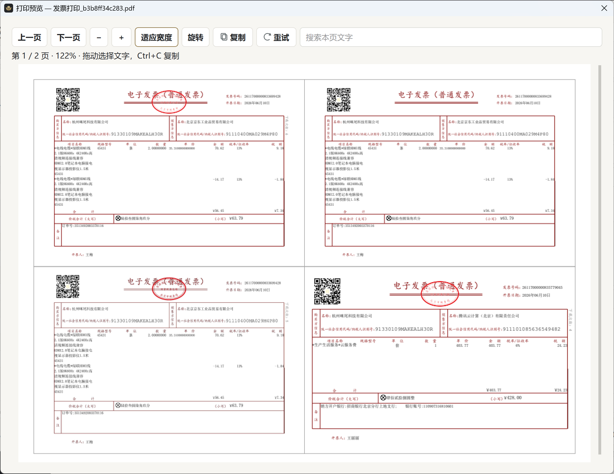Click the QR code on bottom-left invoice
614x474 pixels.
tap(68, 286)
